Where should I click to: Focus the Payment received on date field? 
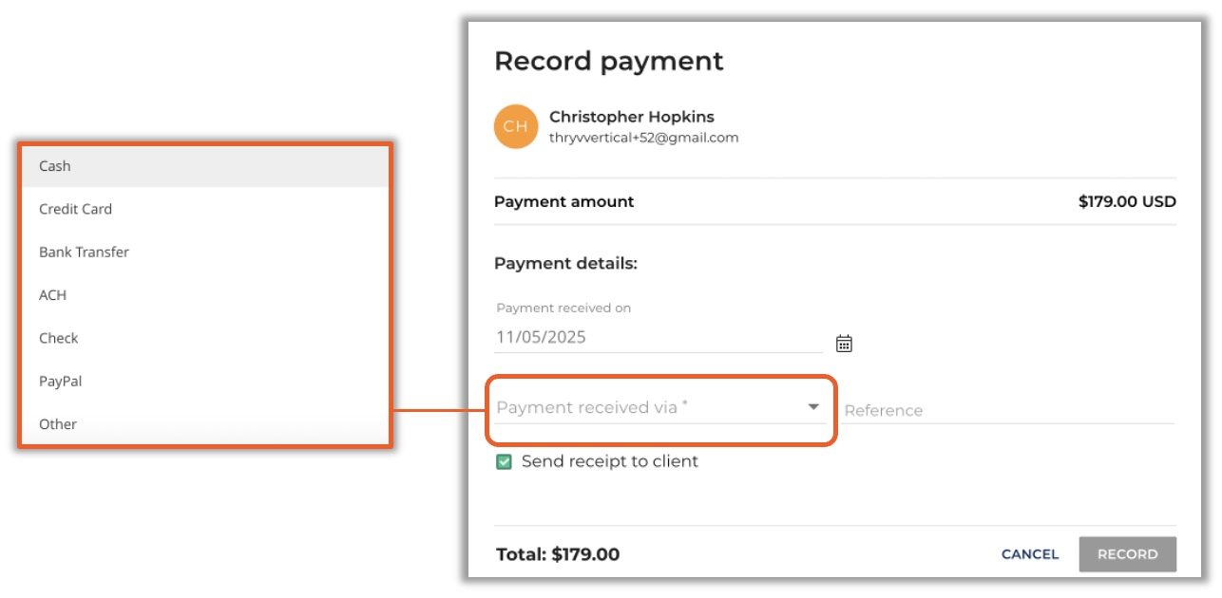coord(658,337)
